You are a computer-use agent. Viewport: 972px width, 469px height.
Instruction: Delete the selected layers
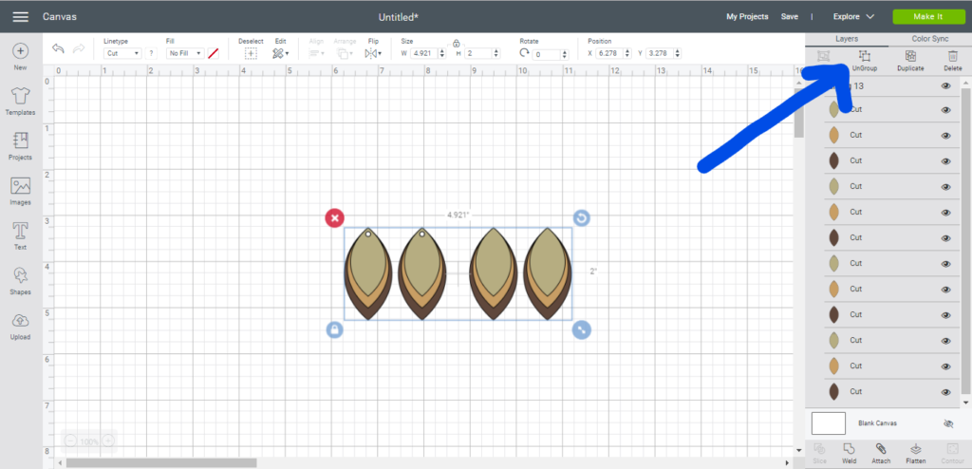(x=953, y=61)
